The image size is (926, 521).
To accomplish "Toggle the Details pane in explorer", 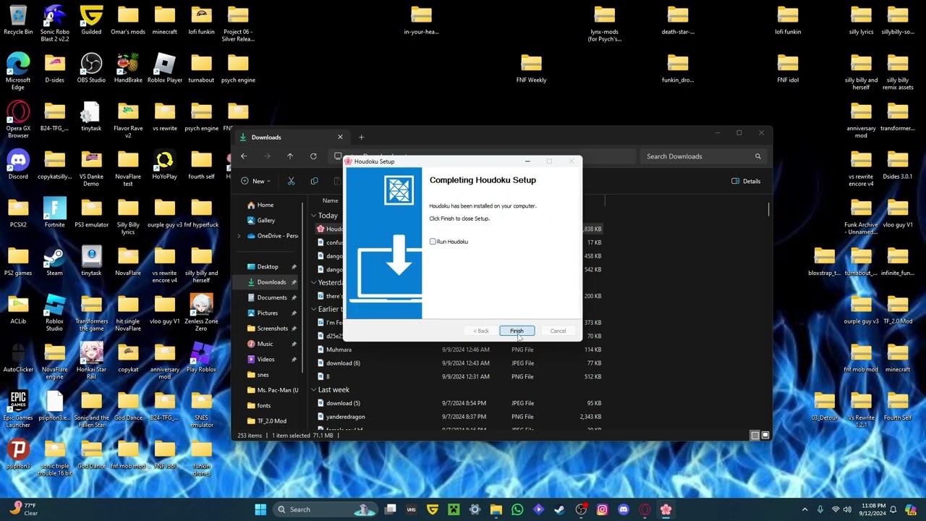I will [746, 181].
